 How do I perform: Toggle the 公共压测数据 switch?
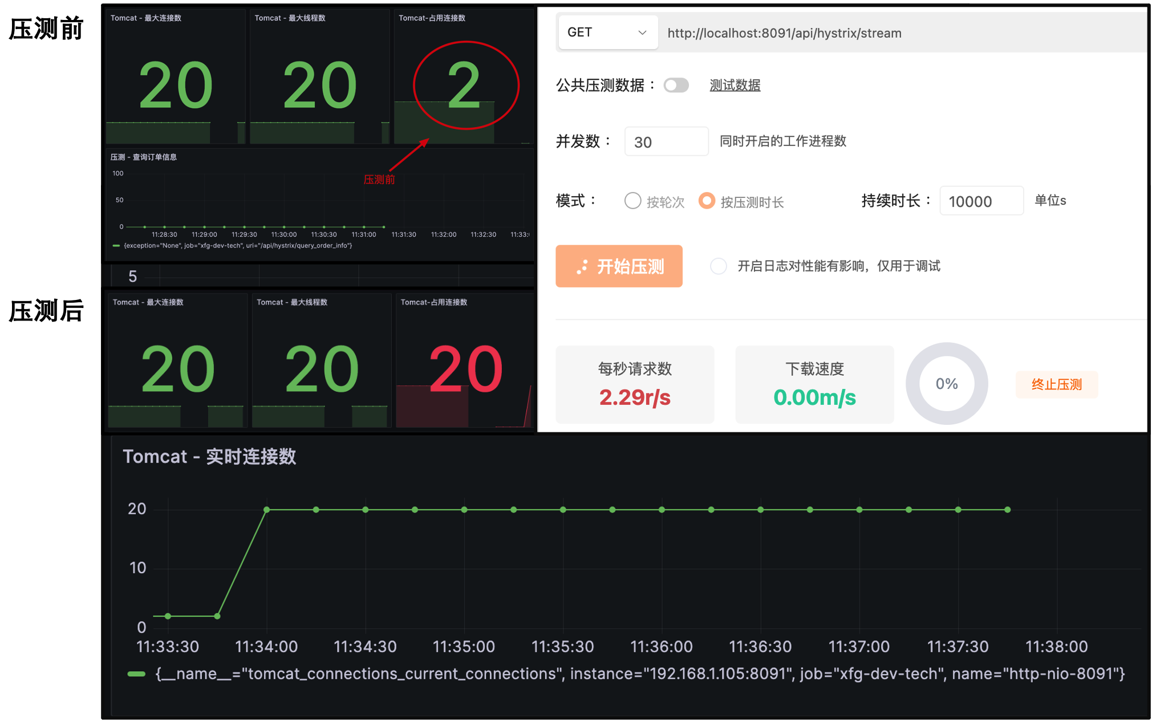676,86
